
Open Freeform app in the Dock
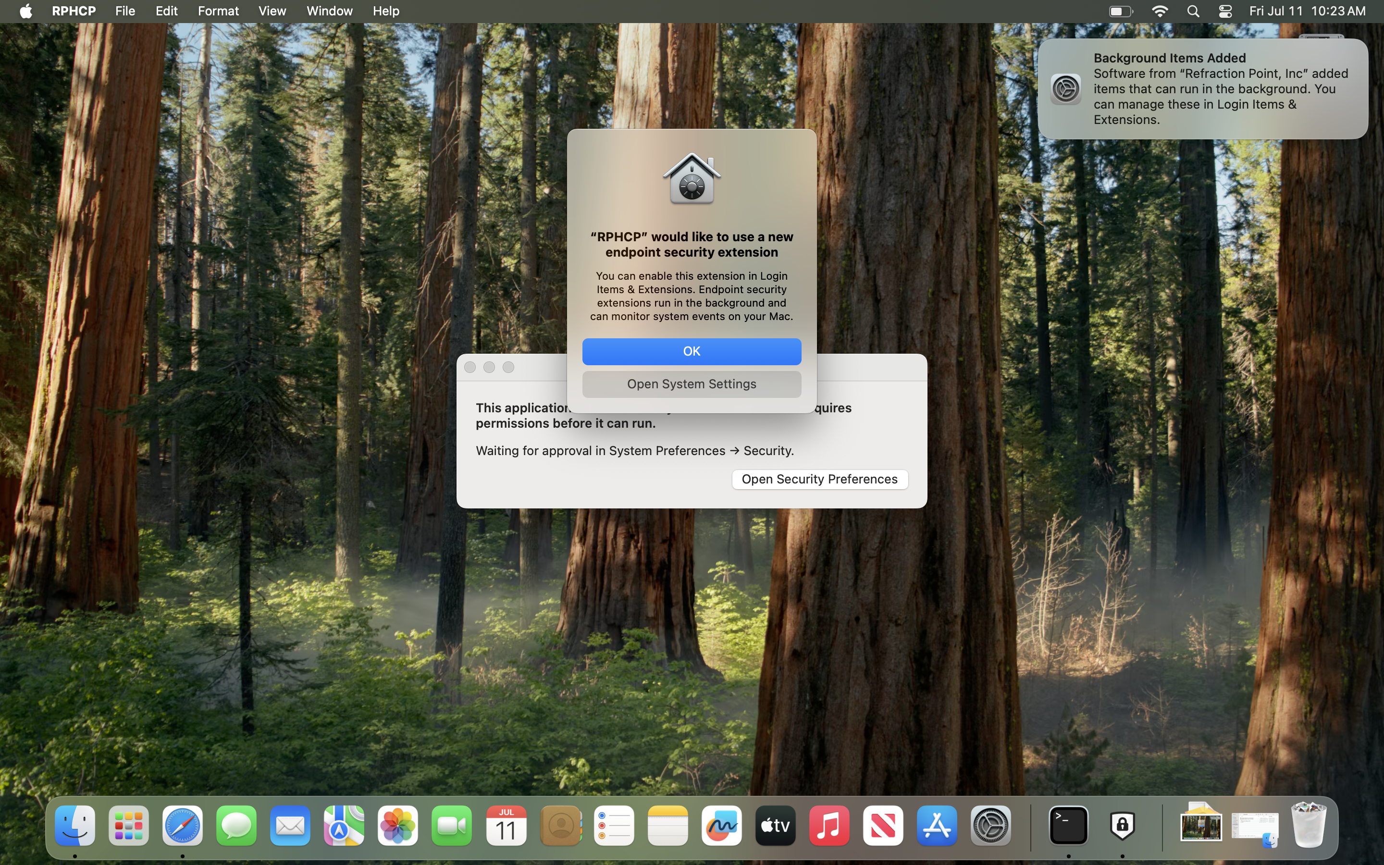pos(721,826)
